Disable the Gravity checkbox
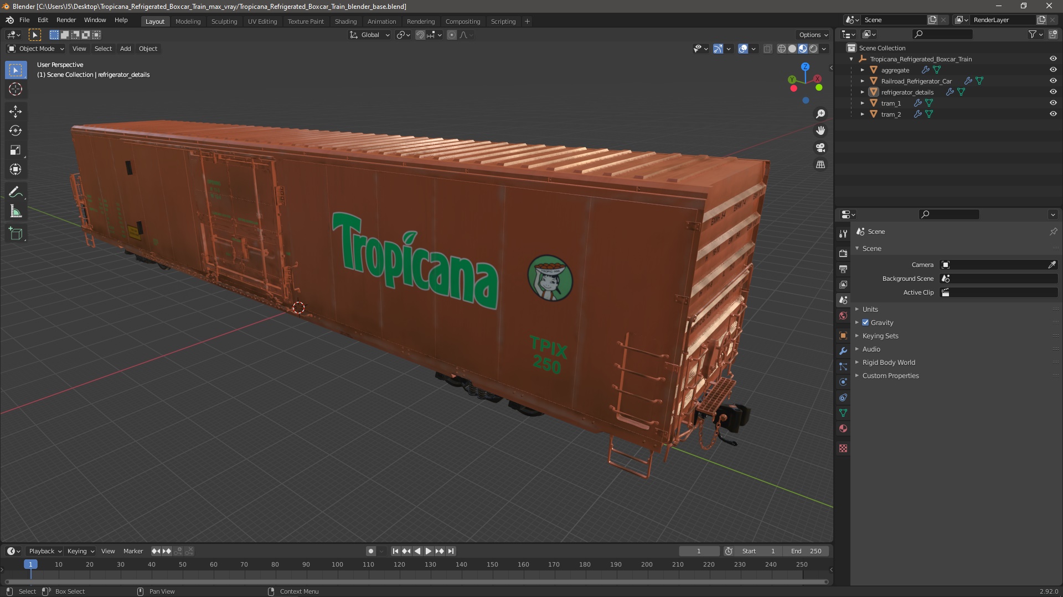Screen dimensions: 1063x597 (865, 323)
